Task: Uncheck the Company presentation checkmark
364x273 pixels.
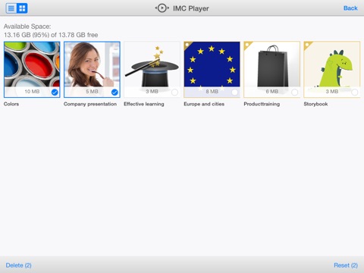Action: click(115, 93)
